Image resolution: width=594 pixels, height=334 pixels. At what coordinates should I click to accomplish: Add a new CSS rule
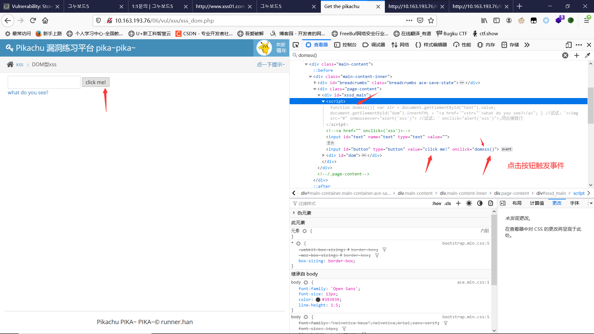(458, 203)
